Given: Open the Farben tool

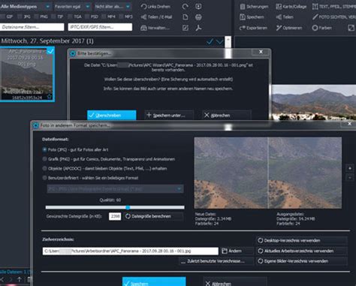Looking at the screenshot, I should pyautogui.click(x=322, y=28).
